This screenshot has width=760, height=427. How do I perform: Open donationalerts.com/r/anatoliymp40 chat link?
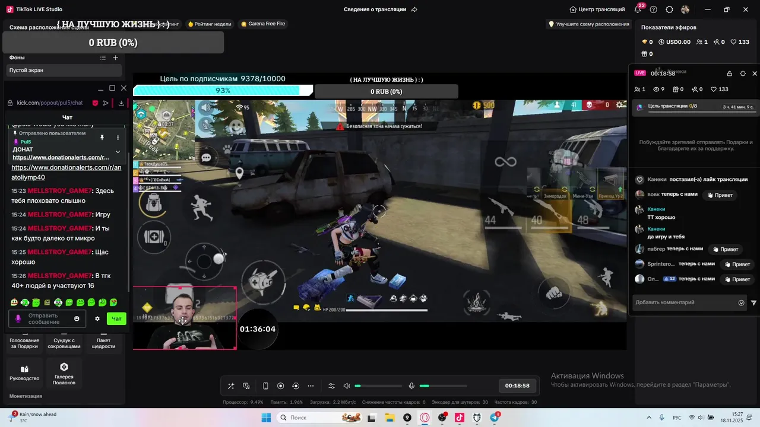66,173
